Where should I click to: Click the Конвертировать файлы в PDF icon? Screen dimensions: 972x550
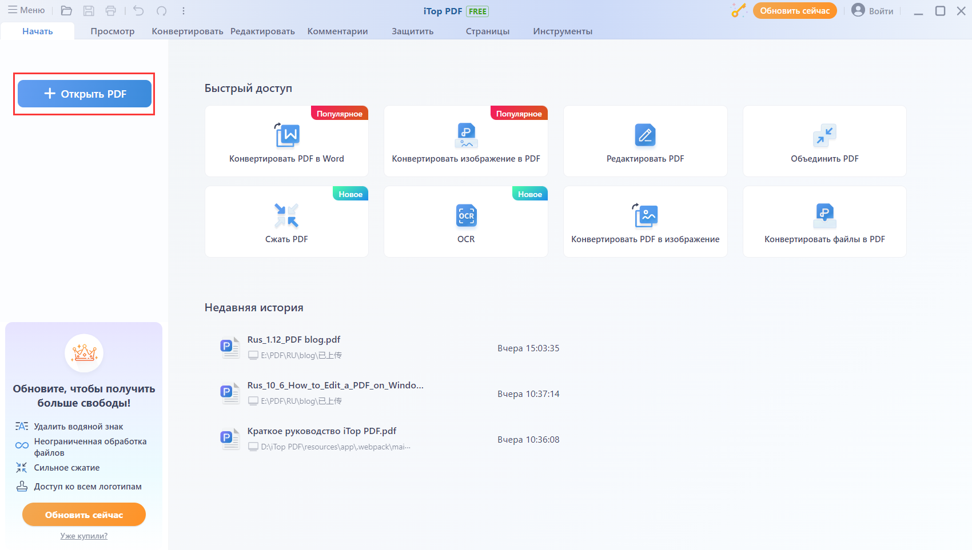click(824, 216)
